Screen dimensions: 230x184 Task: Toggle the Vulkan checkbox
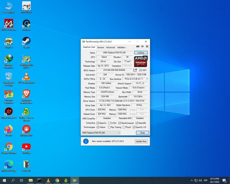(x=98, y=127)
